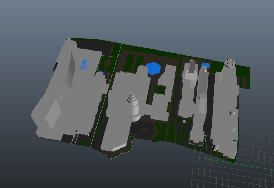Select the cylindrical tower with stacked spire
Viewport: 274px width, 188px height.
coord(134,106)
